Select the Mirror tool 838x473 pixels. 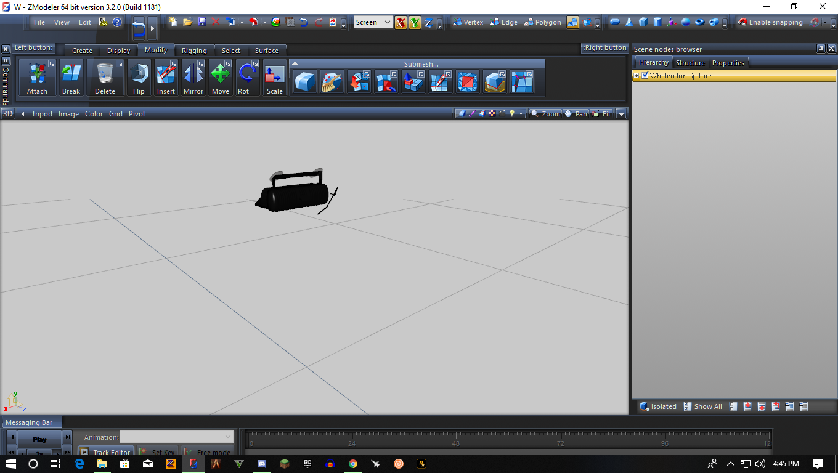[193, 78]
